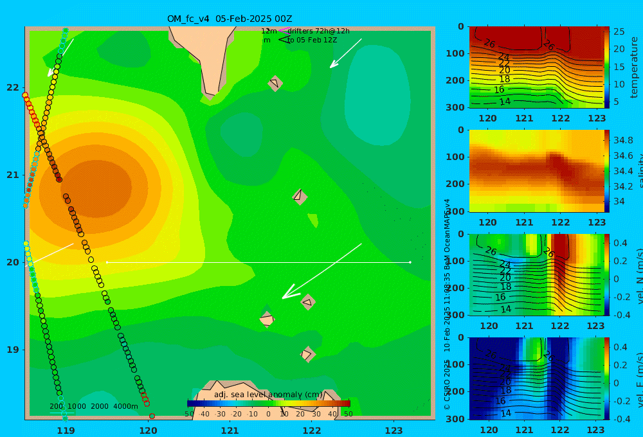Click the "temperature" axis label
The height and width of the screenshot is (437, 643).
[634, 67]
